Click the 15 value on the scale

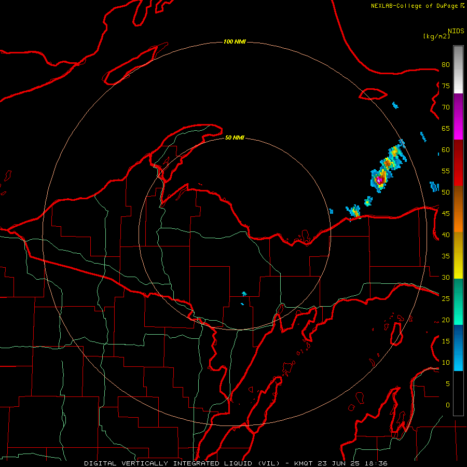point(446,341)
